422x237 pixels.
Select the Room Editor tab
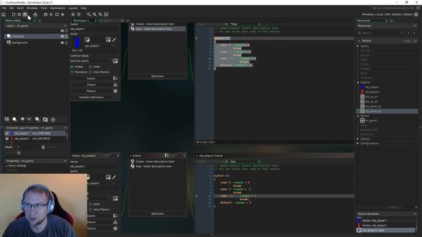(x=13, y=20)
